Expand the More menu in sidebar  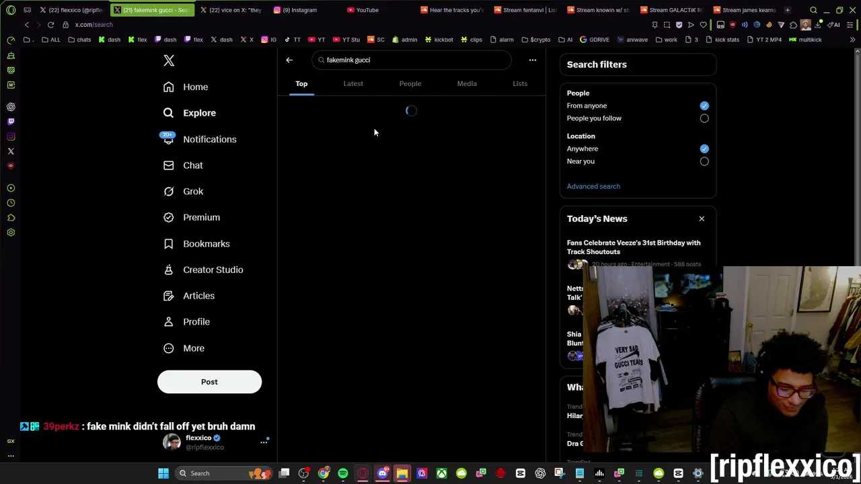click(184, 348)
